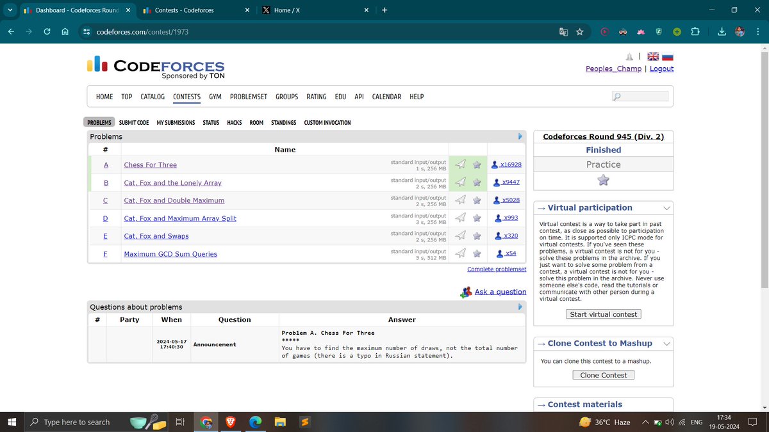Toggle favorite star for problem A

(x=477, y=164)
